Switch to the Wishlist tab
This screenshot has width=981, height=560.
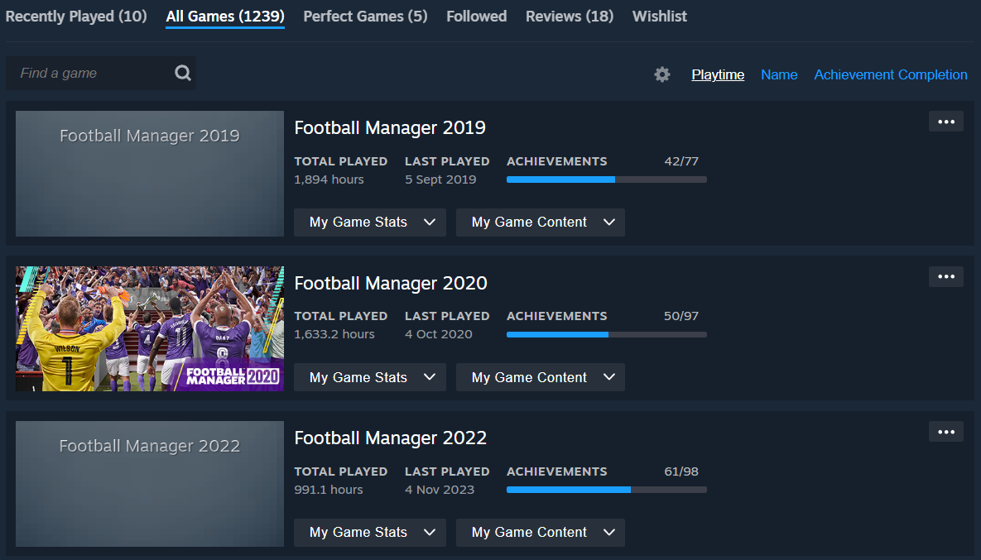point(660,17)
